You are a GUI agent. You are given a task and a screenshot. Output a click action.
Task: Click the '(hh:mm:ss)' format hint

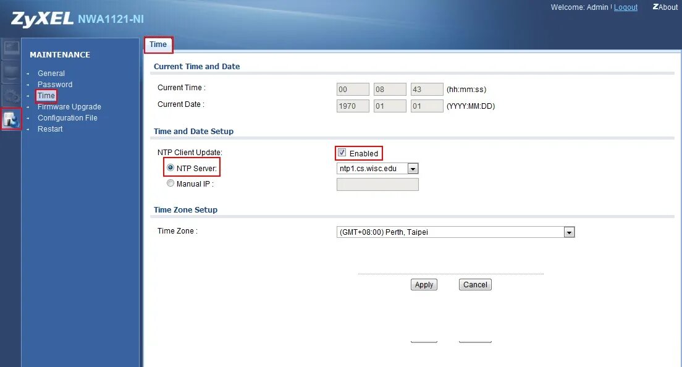click(466, 90)
